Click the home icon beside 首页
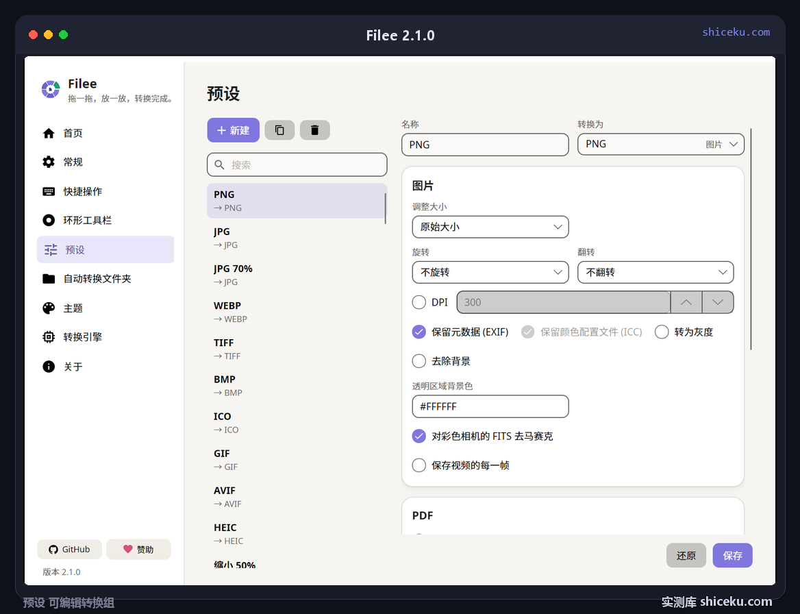This screenshot has width=800, height=614. (49, 133)
